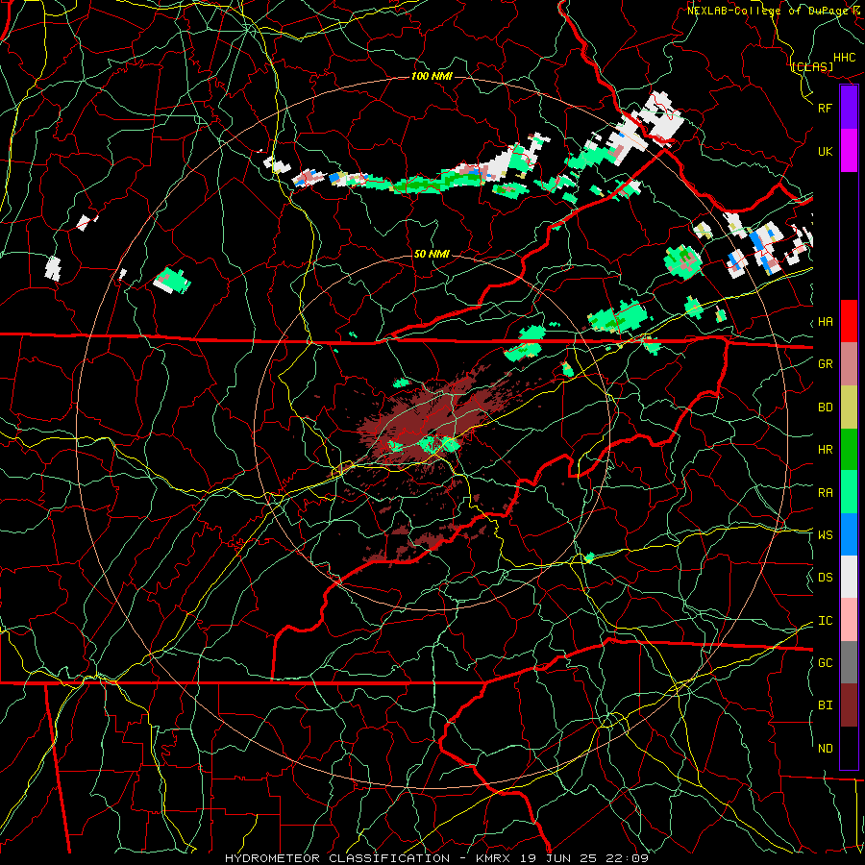The width and height of the screenshot is (865, 865).
Task: Click the 'NEXLAB-College of DuPage' credit text
Action: click(x=767, y=11)
